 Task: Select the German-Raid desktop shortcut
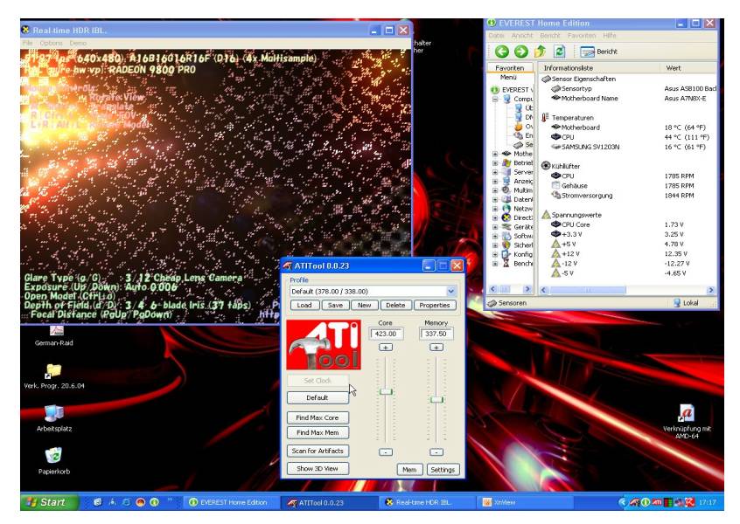54,335
